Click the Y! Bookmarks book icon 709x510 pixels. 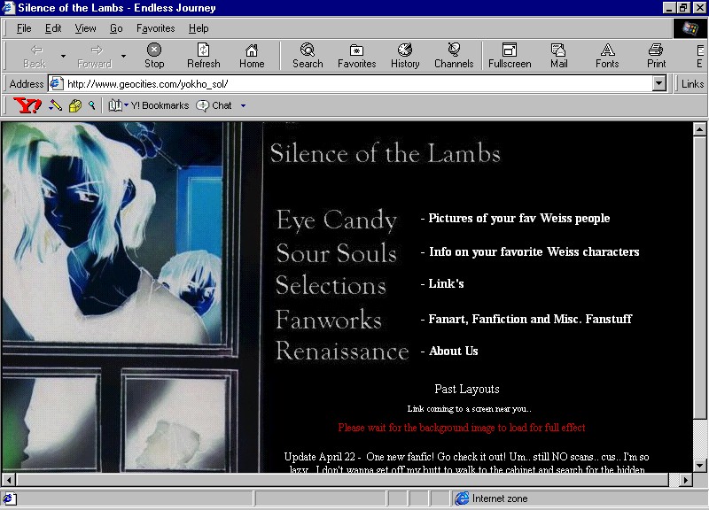click(x=115, y=105)
